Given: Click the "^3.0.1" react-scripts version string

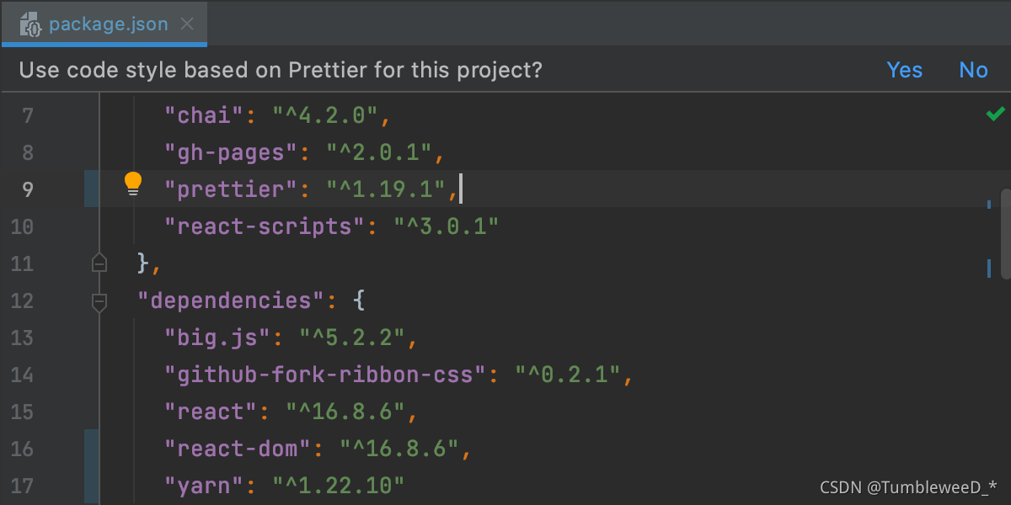Looking at the screenshot, I should click(x=447, y=226).
